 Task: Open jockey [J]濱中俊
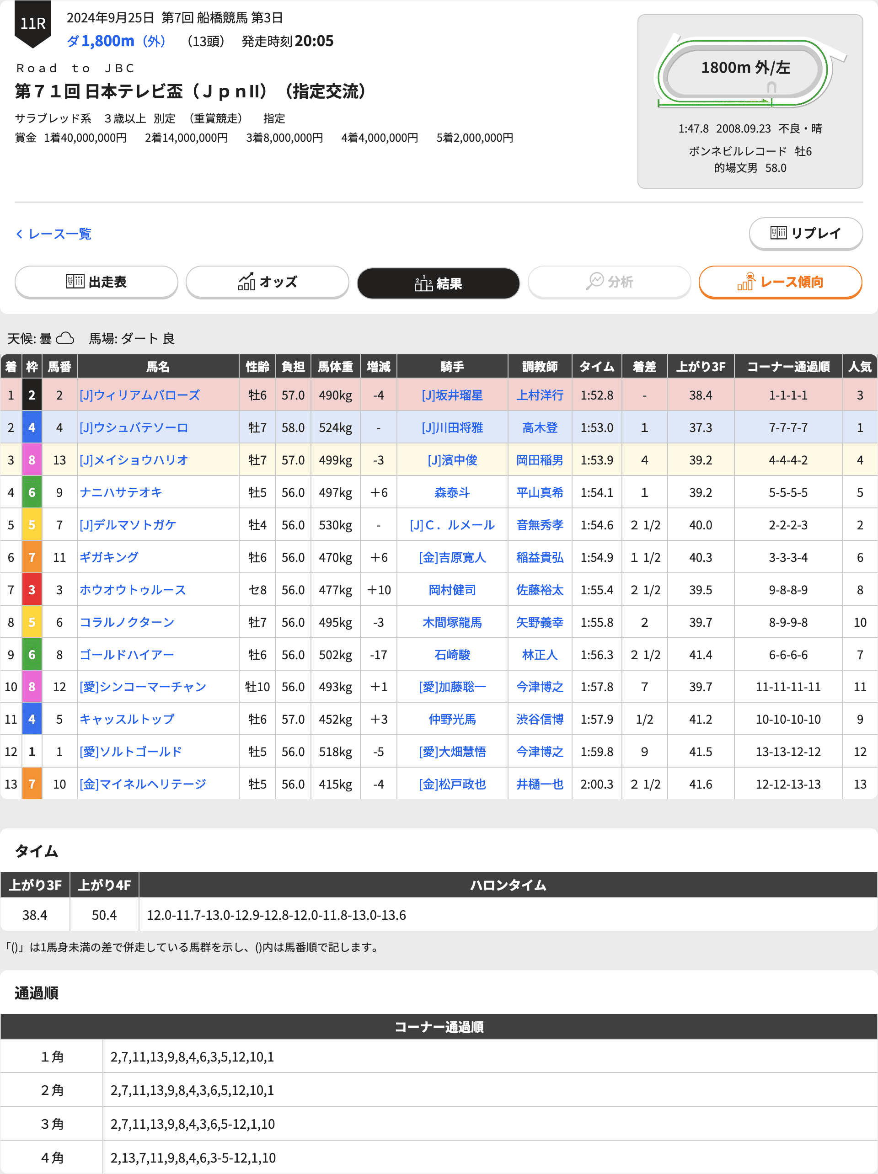click(x=452, y=459)
